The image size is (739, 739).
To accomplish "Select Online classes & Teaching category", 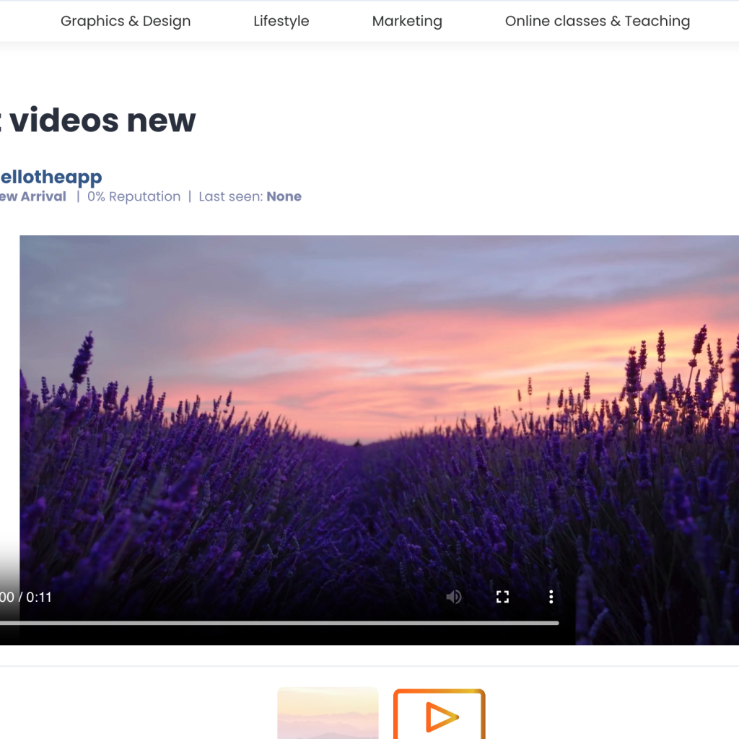I will [x=598, y=21].
